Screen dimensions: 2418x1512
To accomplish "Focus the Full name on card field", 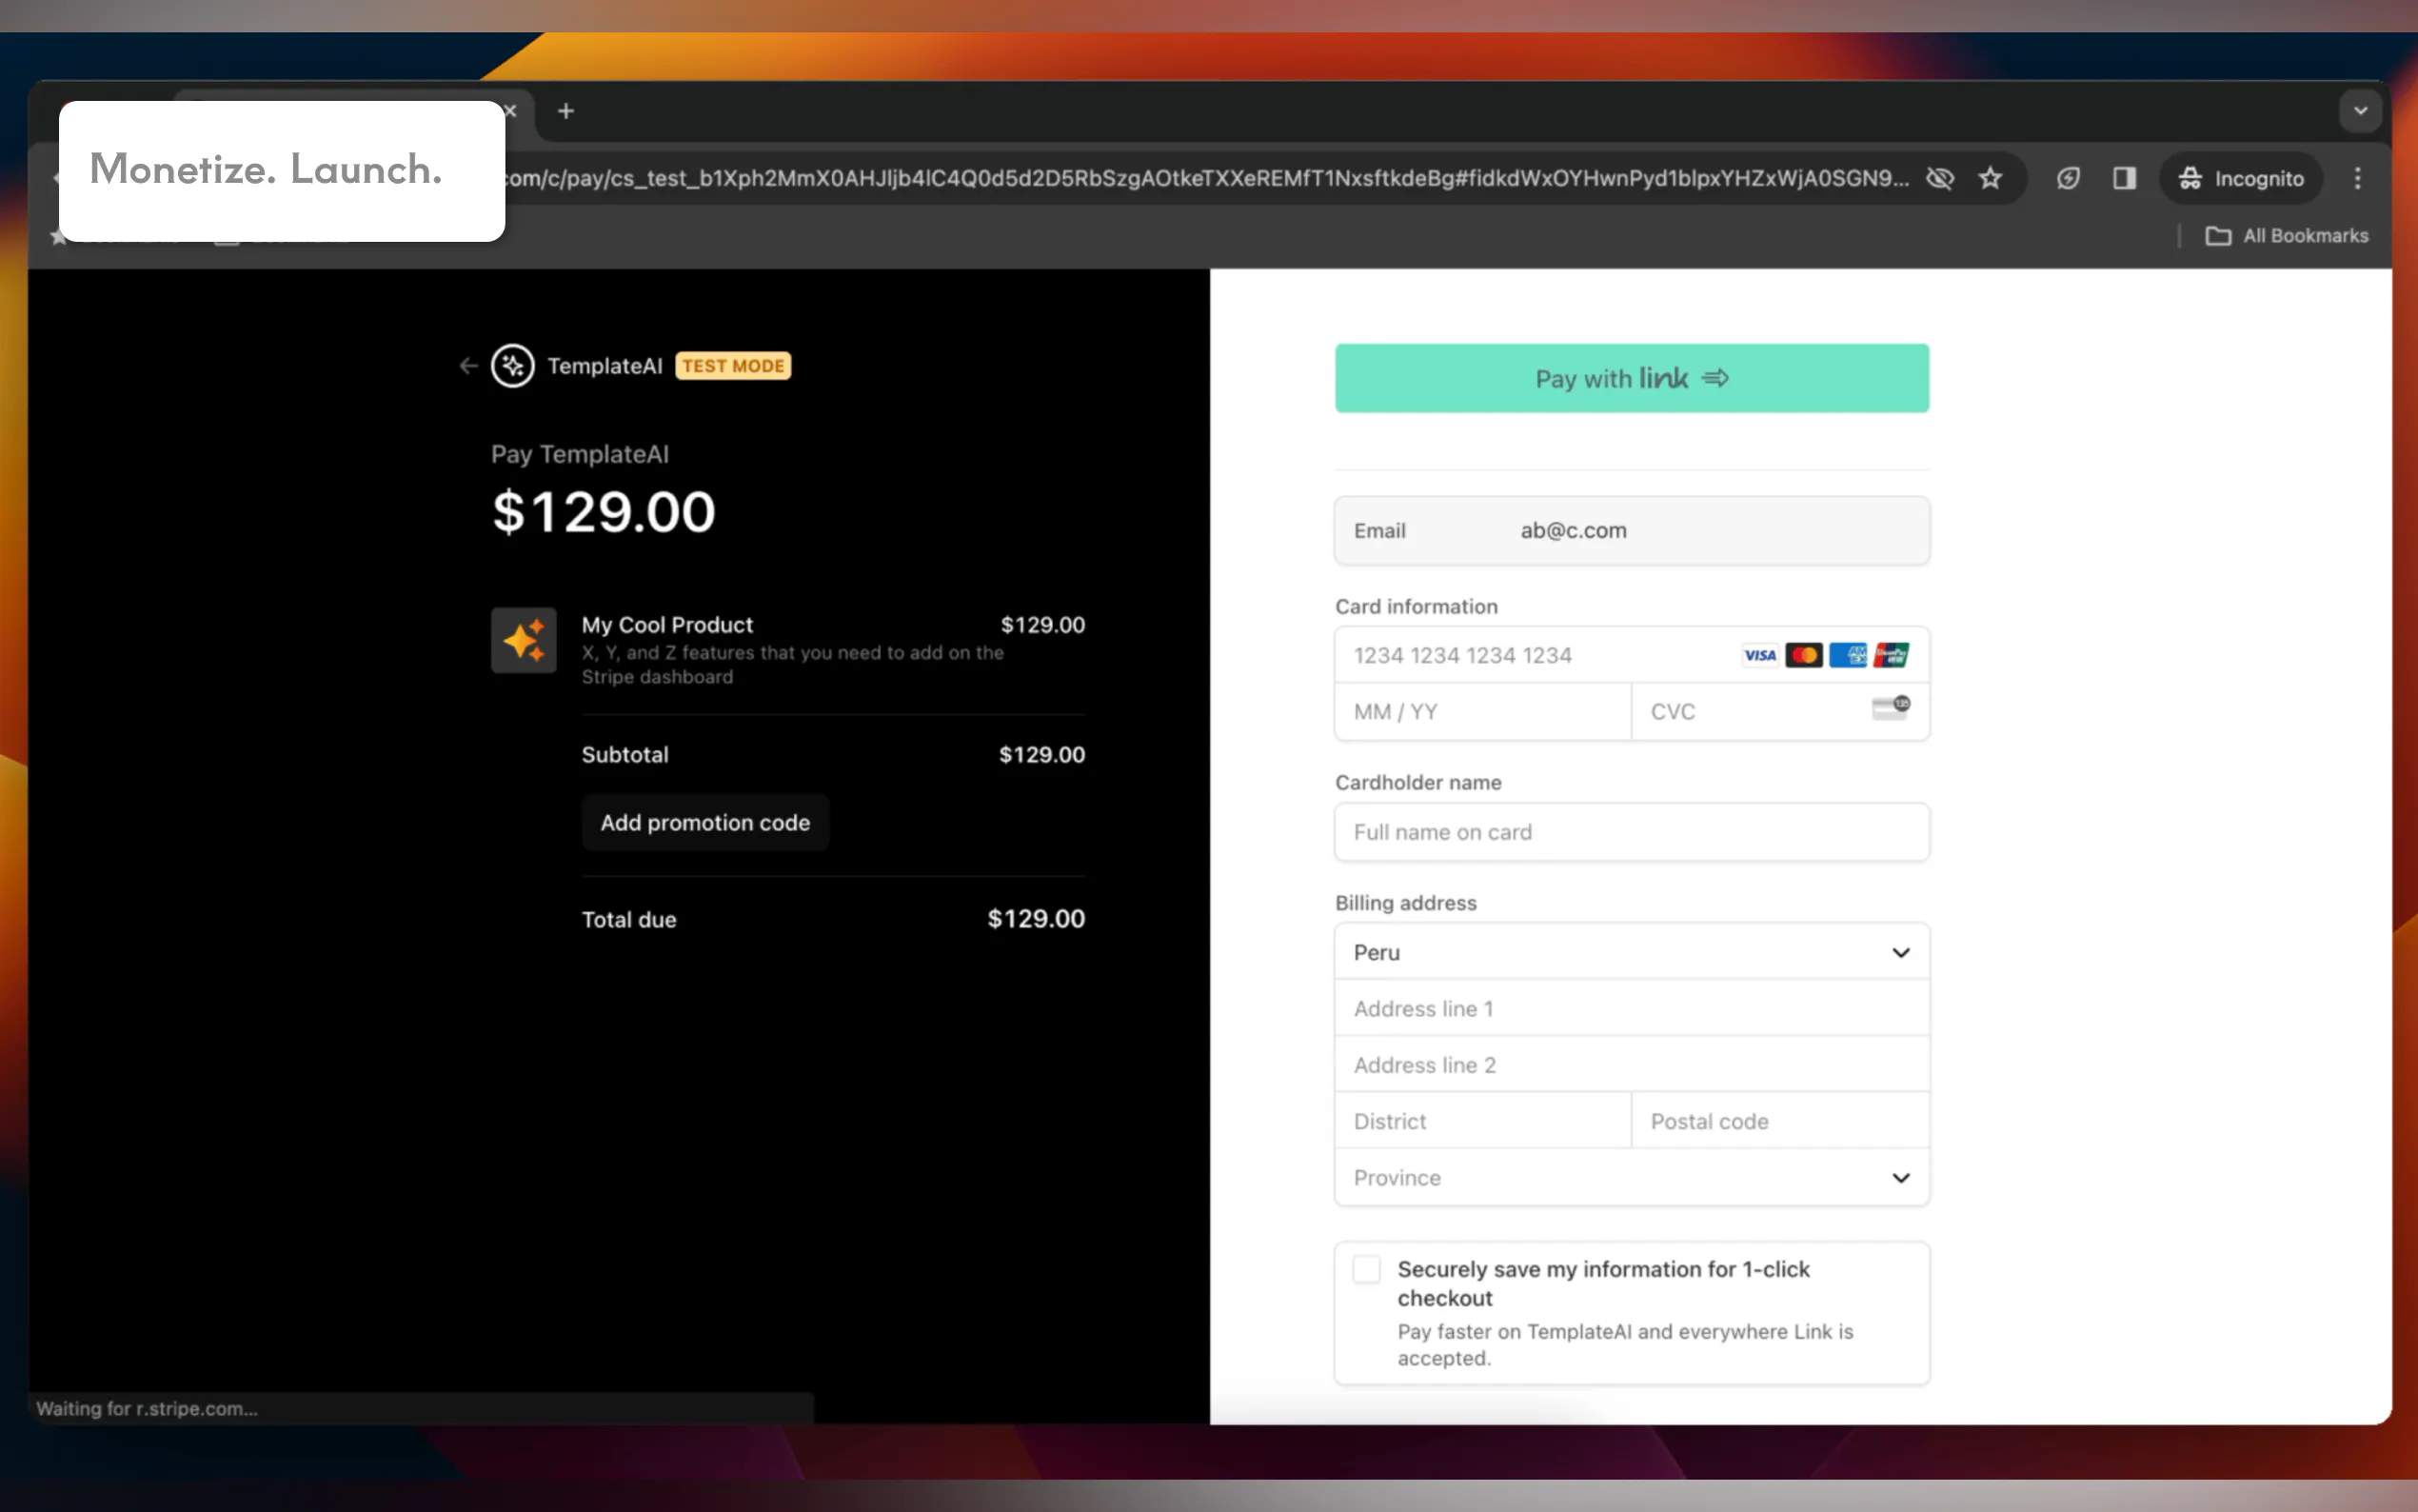I will pyautogui.click(x=1632, y=832).
